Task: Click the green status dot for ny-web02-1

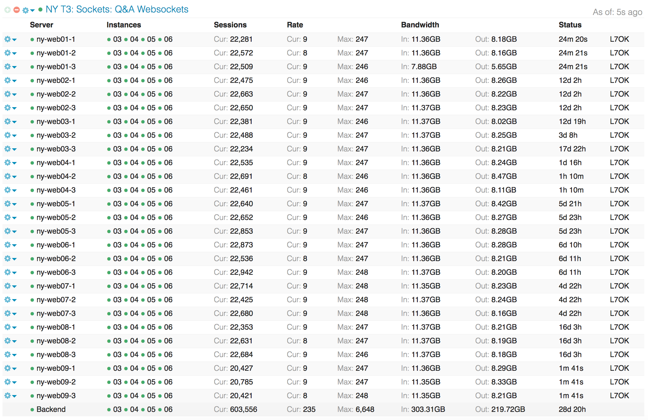Action: (x=32, y=80)
